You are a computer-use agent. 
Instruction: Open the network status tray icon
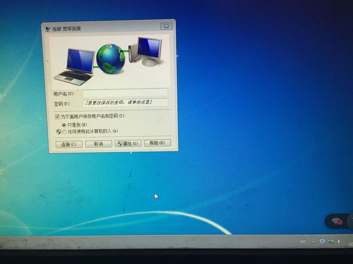click(331, 242)
